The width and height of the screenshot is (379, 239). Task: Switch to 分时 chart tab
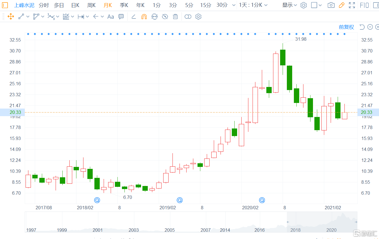44,5
